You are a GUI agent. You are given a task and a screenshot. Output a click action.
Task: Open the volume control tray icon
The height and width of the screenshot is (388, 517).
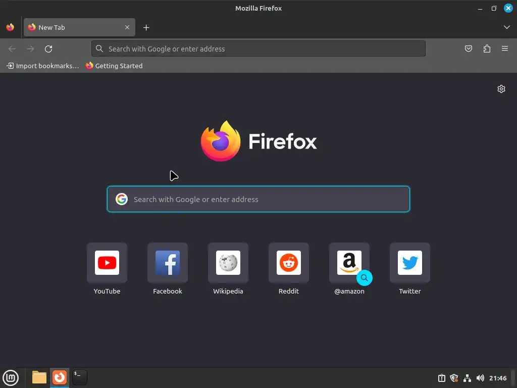click(x=481, y=378)
